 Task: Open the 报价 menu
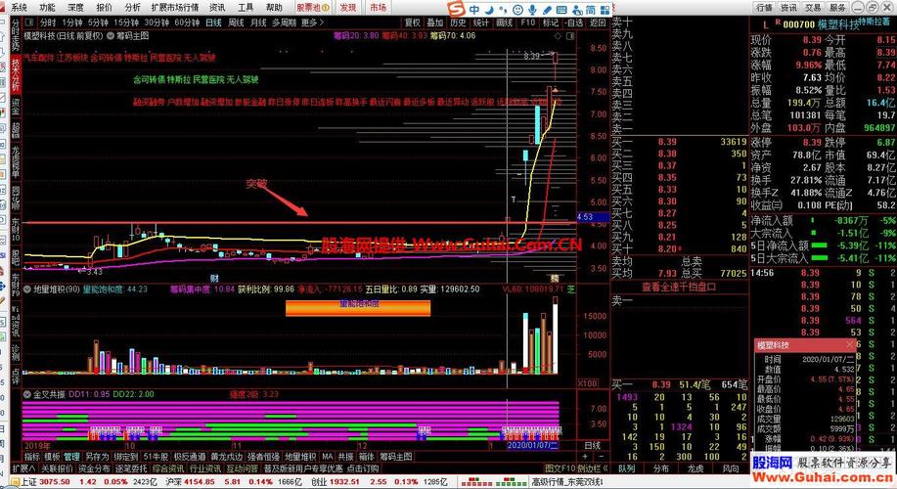pos(104,7)
